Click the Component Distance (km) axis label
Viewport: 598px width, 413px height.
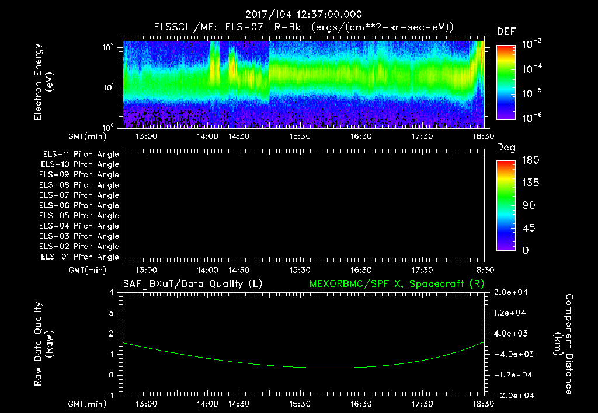(x=564, y=344)
